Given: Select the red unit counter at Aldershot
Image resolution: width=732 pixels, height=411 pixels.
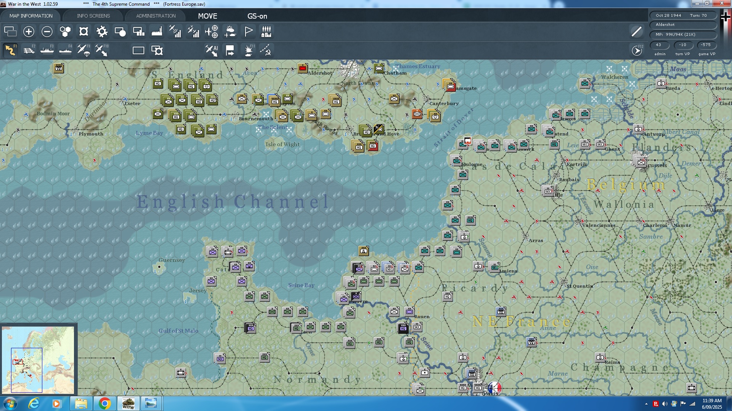Looking at the screenshot, I should (x=303, y=68).
